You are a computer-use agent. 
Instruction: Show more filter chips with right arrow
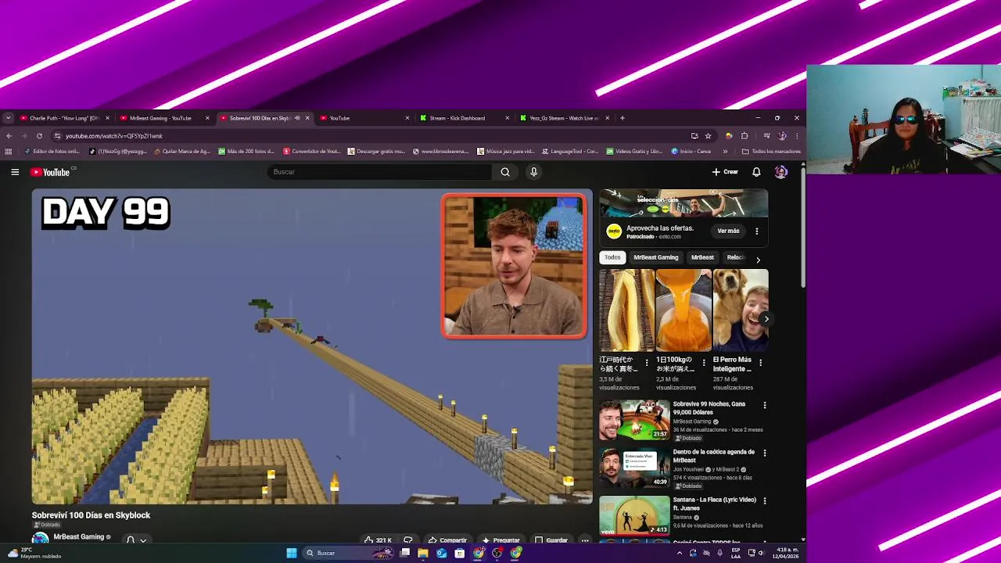coord(758,260)
